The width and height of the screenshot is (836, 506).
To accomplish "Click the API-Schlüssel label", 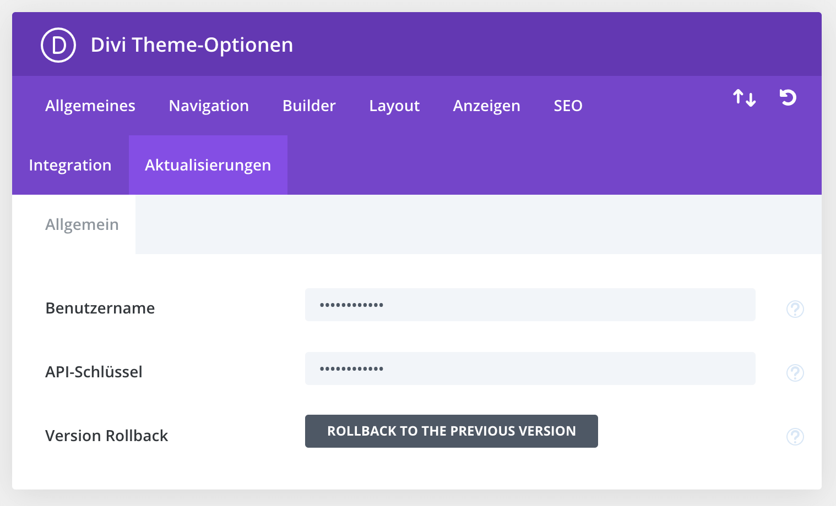I will pos(94,372).
